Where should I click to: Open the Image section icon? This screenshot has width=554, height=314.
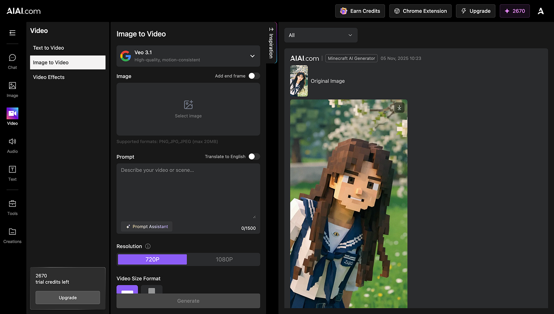pyautogui.click(x=12, y=86)
